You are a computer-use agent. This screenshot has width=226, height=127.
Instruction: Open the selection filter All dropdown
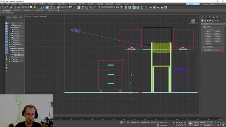click(25, 7)
